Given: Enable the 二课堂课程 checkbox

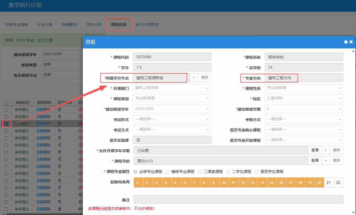Looking at the screenshot, I should point(200,172).
